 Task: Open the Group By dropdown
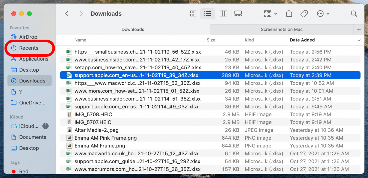tap(270, 14)
